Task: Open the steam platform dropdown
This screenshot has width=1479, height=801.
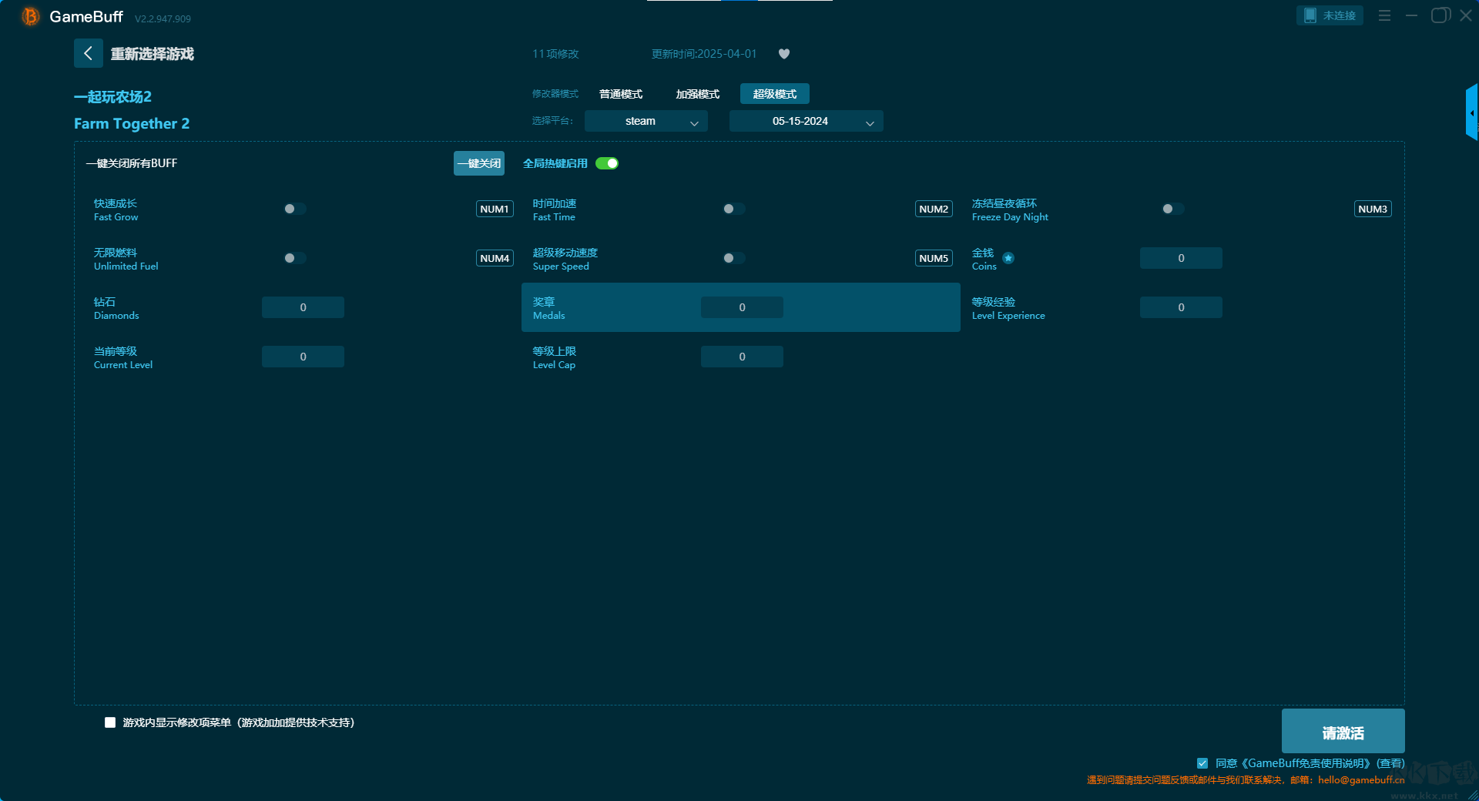Action: click(x=646, y=121)
